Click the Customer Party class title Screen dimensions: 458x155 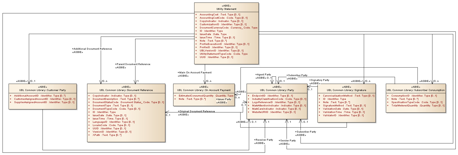(43, 90)
